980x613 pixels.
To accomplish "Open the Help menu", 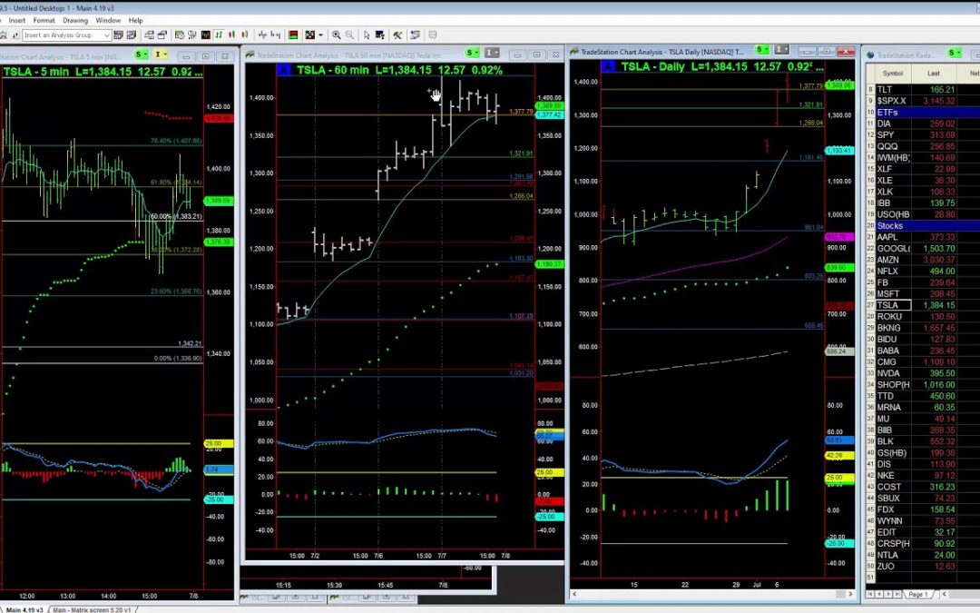I will 135,21.
